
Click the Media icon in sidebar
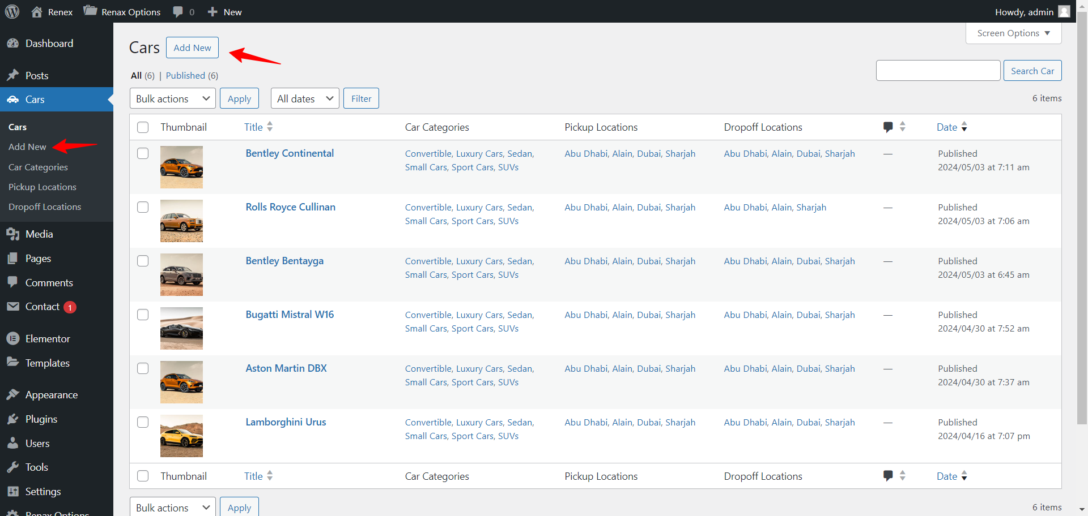[x=13, y=234]
